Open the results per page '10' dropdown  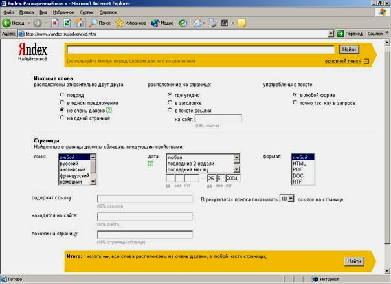(287, 199)
